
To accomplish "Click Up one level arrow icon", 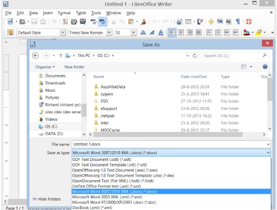I will [x=61, y=55].
